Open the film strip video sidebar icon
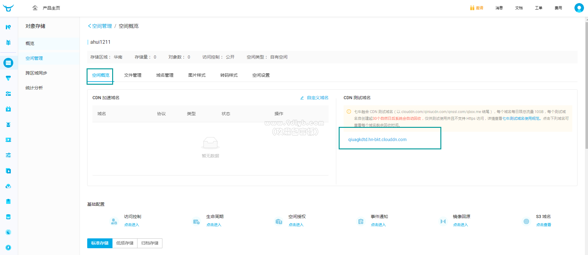 (8, 140)
